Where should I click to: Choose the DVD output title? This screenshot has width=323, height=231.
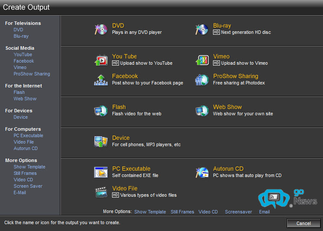(x=118, y=26)
